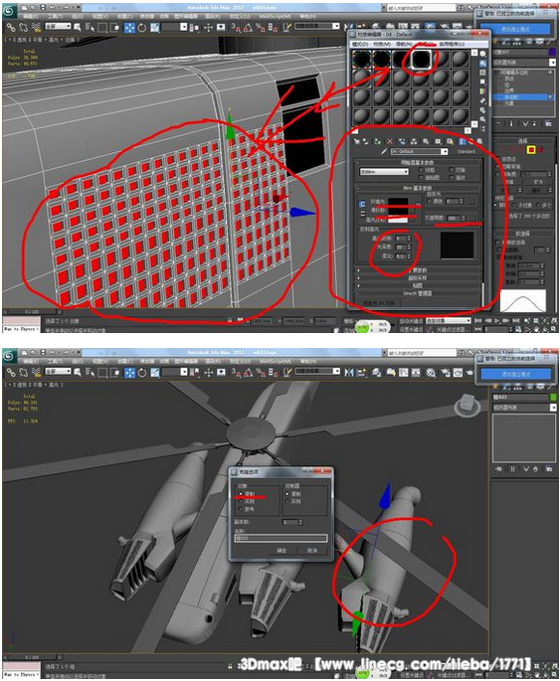Click Reset Map/Material icon in Material Editor
Image resolution: width=560 pixels, height=681 pixels.
click(x=390, y=141)
